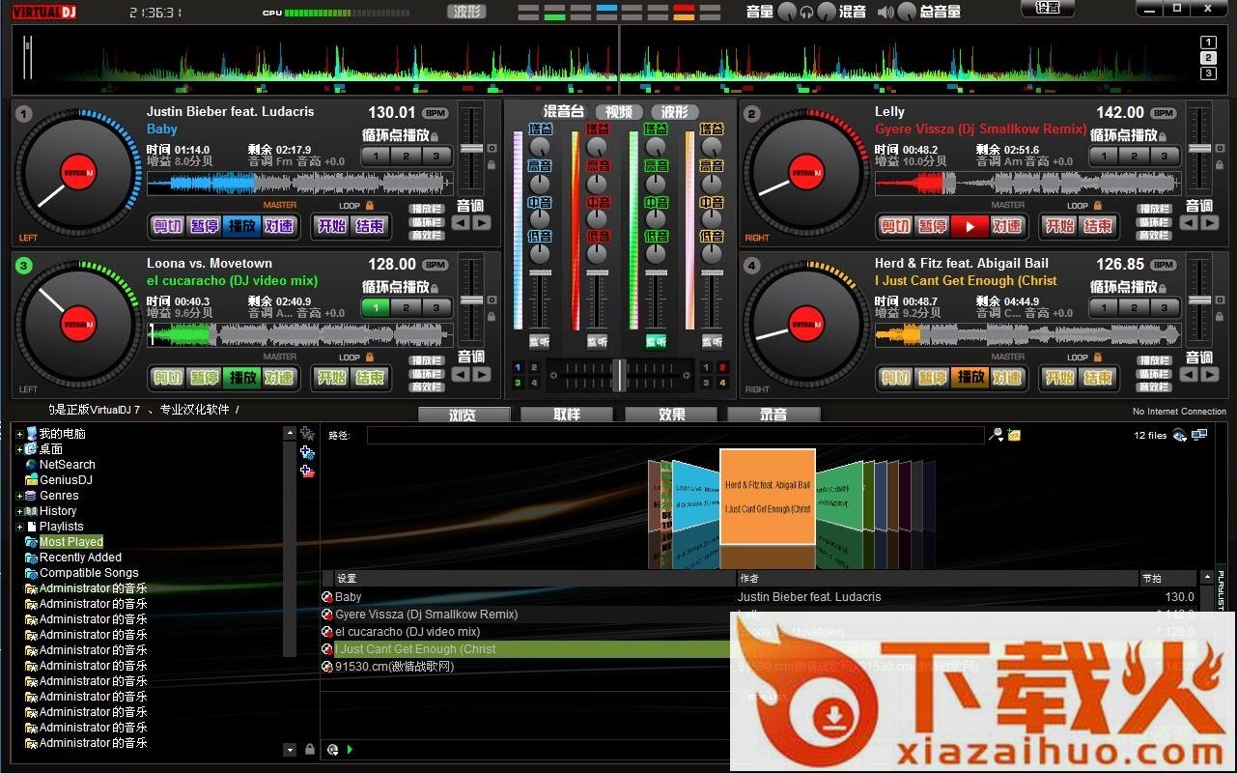Open the 效果 effects tab

671,415
